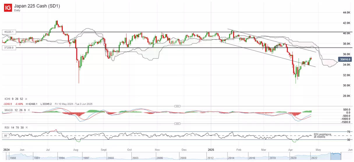Open MACD 12 26 9 indicator settings
This screenshot has height=162, width=354.
point(15,110)
